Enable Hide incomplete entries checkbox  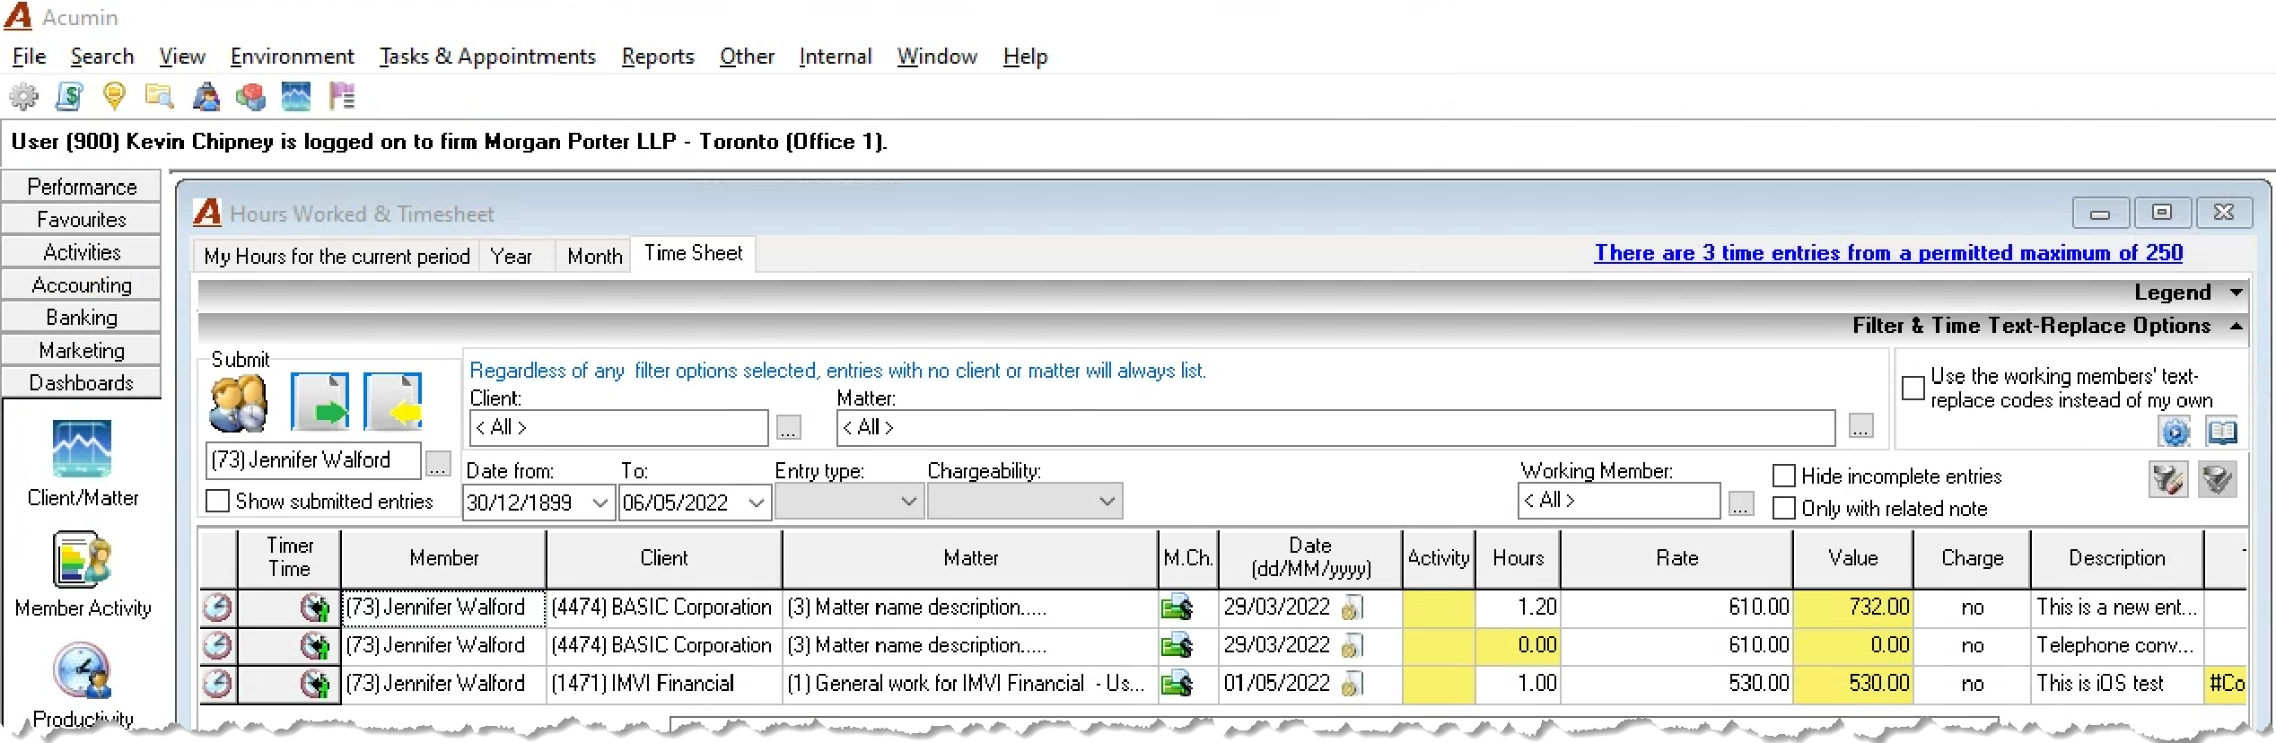[x=1784, y=476]
